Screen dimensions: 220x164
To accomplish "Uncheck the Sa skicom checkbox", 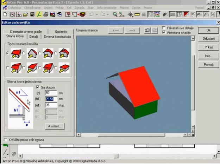I will point(38,87).
